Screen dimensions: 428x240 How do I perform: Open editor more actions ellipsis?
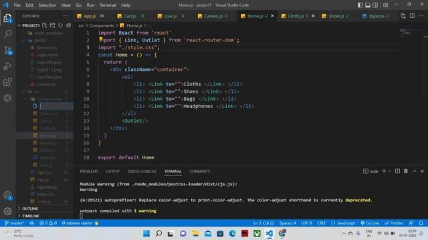tap(421, 16)
